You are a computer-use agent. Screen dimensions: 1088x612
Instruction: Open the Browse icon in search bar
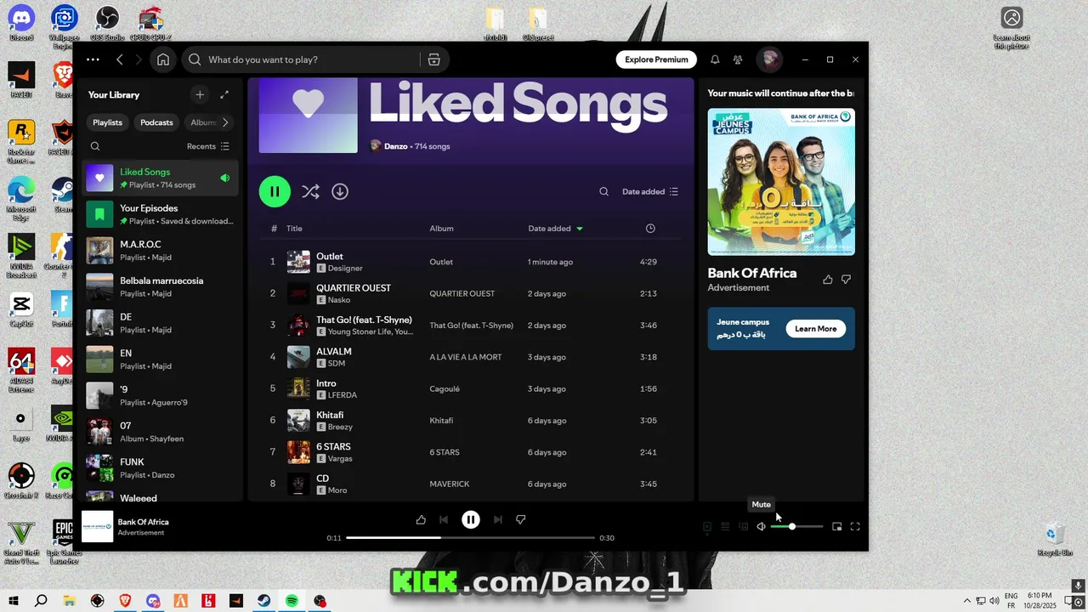click(433, 59)
